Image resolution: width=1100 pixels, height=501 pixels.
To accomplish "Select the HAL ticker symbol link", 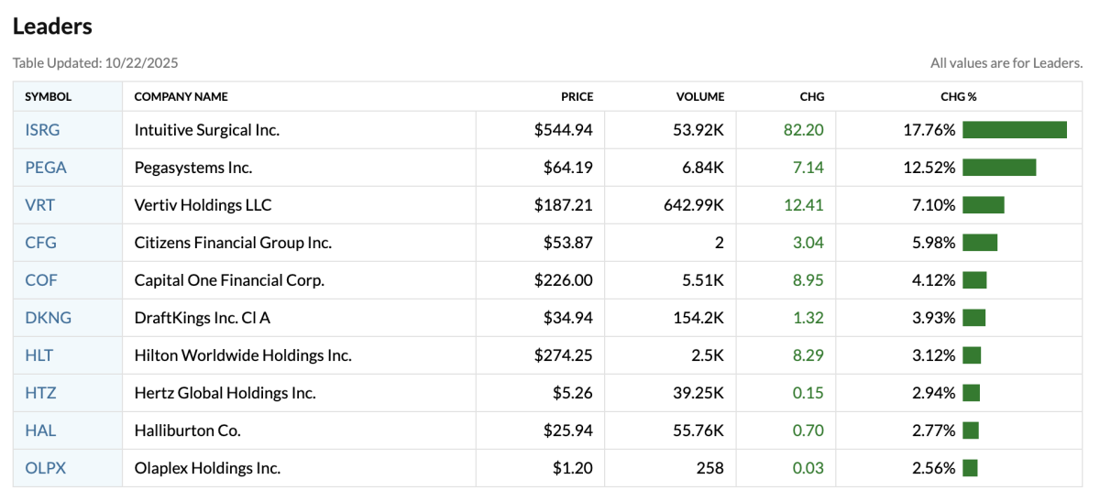I will coord(40,430).
